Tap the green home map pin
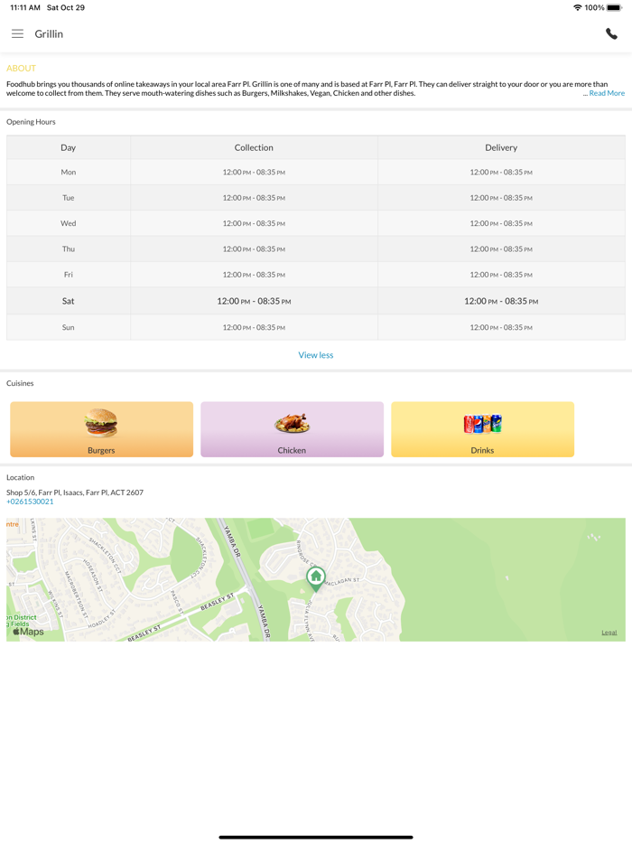 click(316, 579)
